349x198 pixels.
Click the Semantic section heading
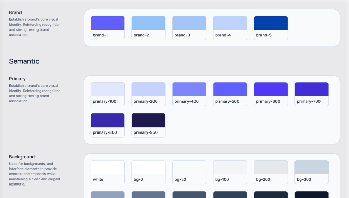pos(24,61)
